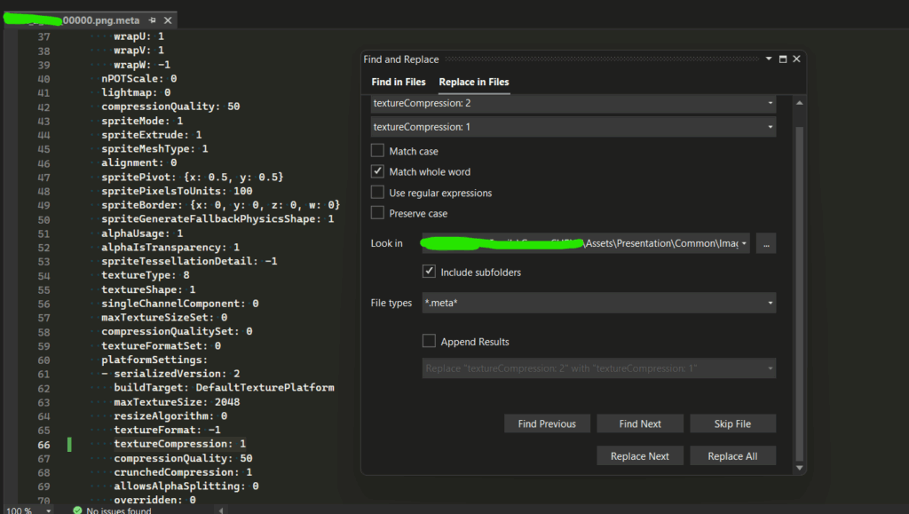909x514 pixels.
Task: Click the Find Next button
Action: point(640,423)
